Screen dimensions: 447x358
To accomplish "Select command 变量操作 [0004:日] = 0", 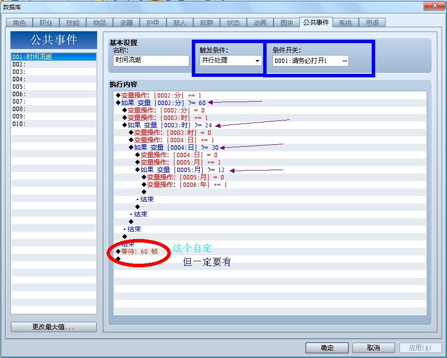I will pos(270,155).
